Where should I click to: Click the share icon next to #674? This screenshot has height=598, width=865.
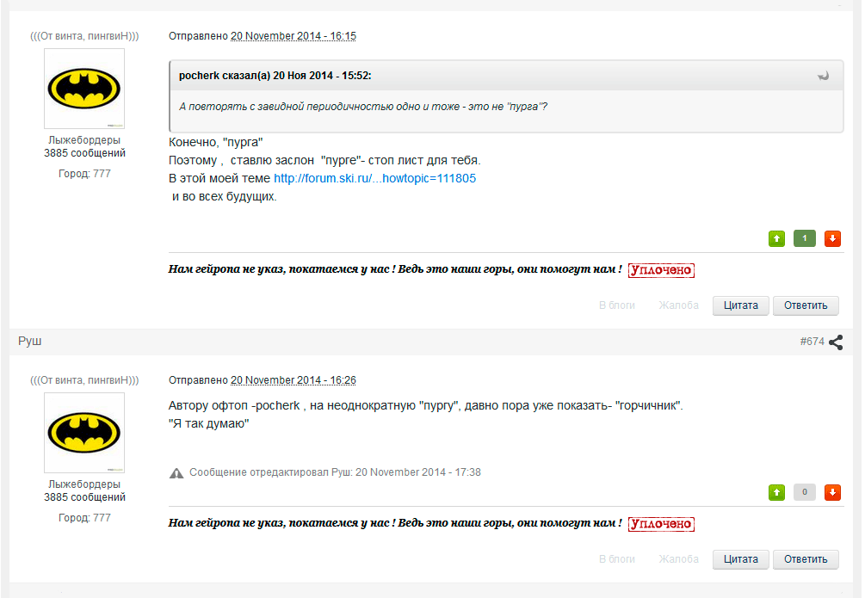836,342
